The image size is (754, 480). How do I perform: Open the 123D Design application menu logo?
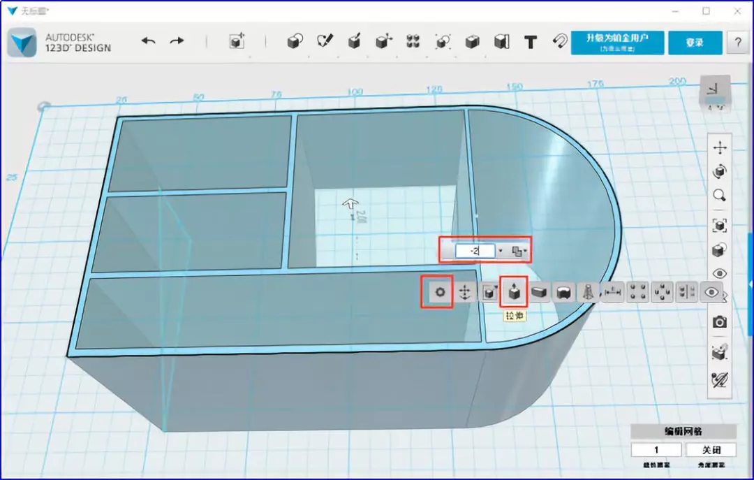click(x=24, y=43)
